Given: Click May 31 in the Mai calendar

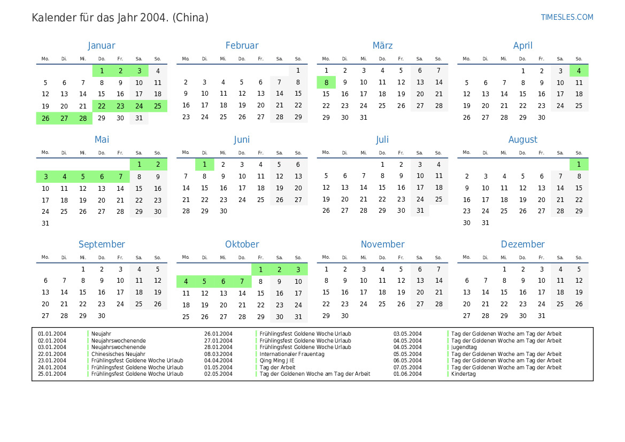Looking at the screenshot, I should pos(45,223).
